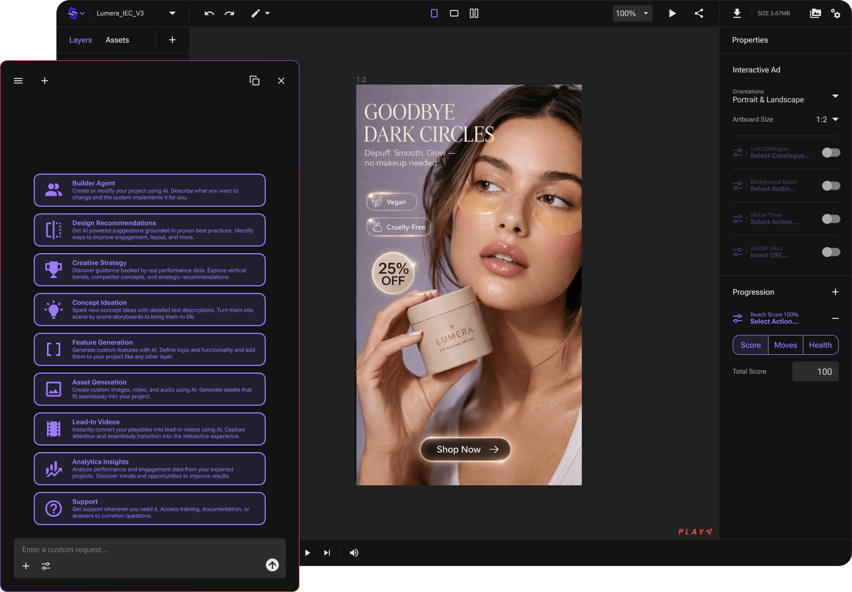The height and width of the screenshot is (592, 852).
Task: Open request options sliders icon
Action: 46,566
